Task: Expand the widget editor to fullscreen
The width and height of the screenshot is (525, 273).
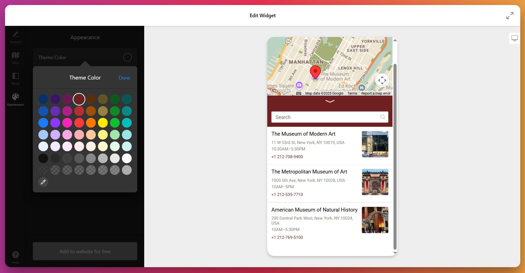Action: [x=510, y=16]
